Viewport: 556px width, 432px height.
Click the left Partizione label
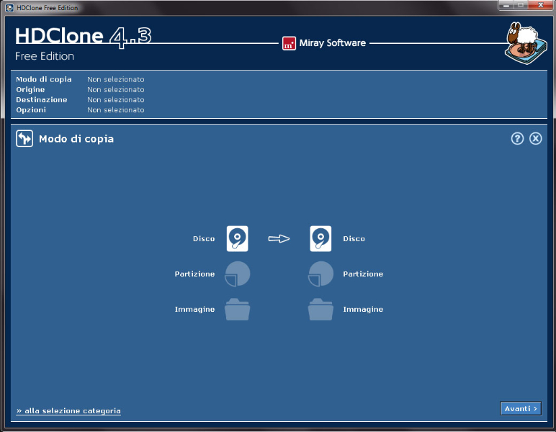(194, 274)
